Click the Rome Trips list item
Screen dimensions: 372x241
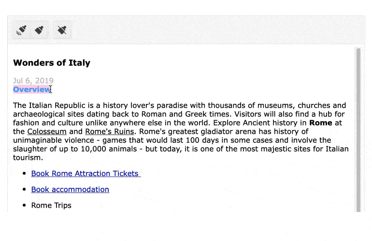point(51,205)
